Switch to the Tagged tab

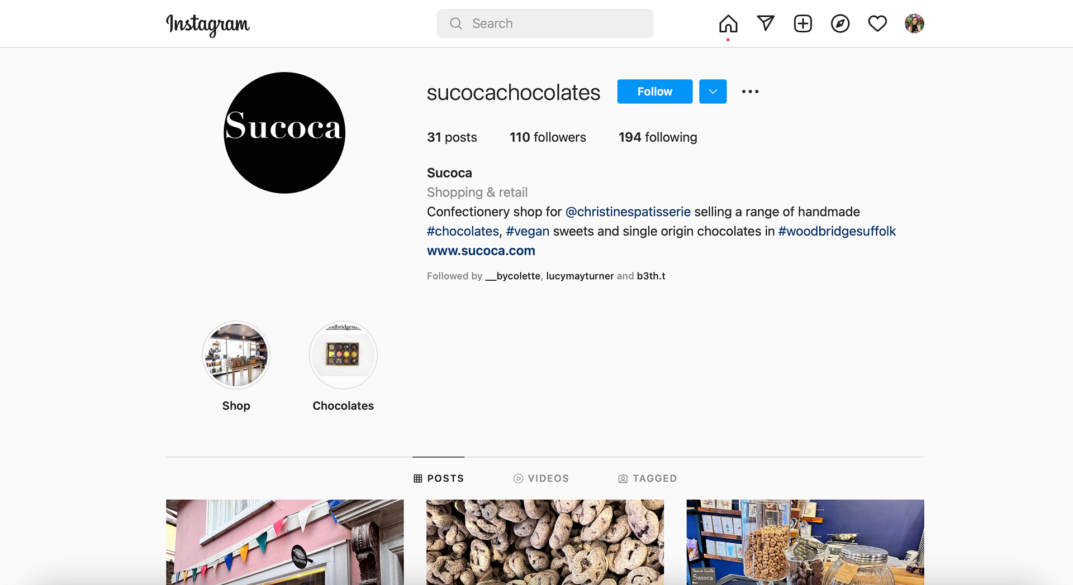[648, 478]
